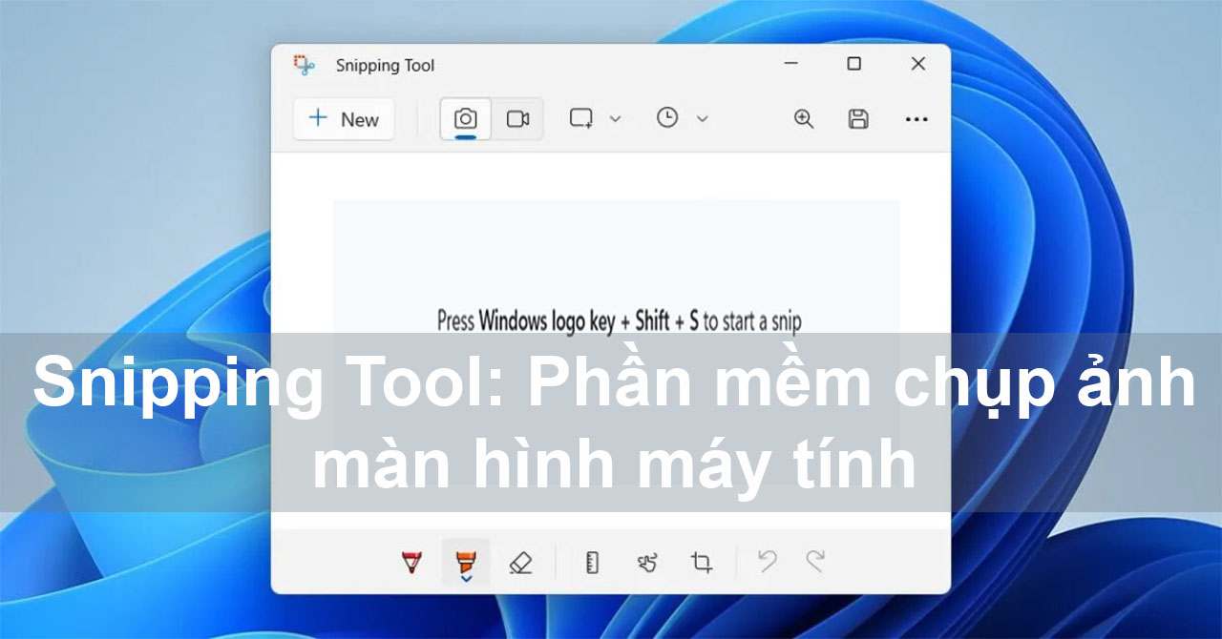The height and width of the screenshot is (639, 1222).
Task: Expand the Highlighter options chevron
Action: [466, 577]
